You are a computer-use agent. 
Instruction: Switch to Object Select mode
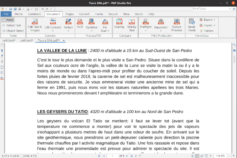point(13,31)
